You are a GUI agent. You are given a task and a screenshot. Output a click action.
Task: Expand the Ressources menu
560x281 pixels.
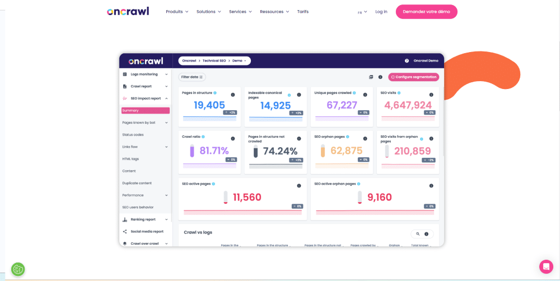[274, 11]
